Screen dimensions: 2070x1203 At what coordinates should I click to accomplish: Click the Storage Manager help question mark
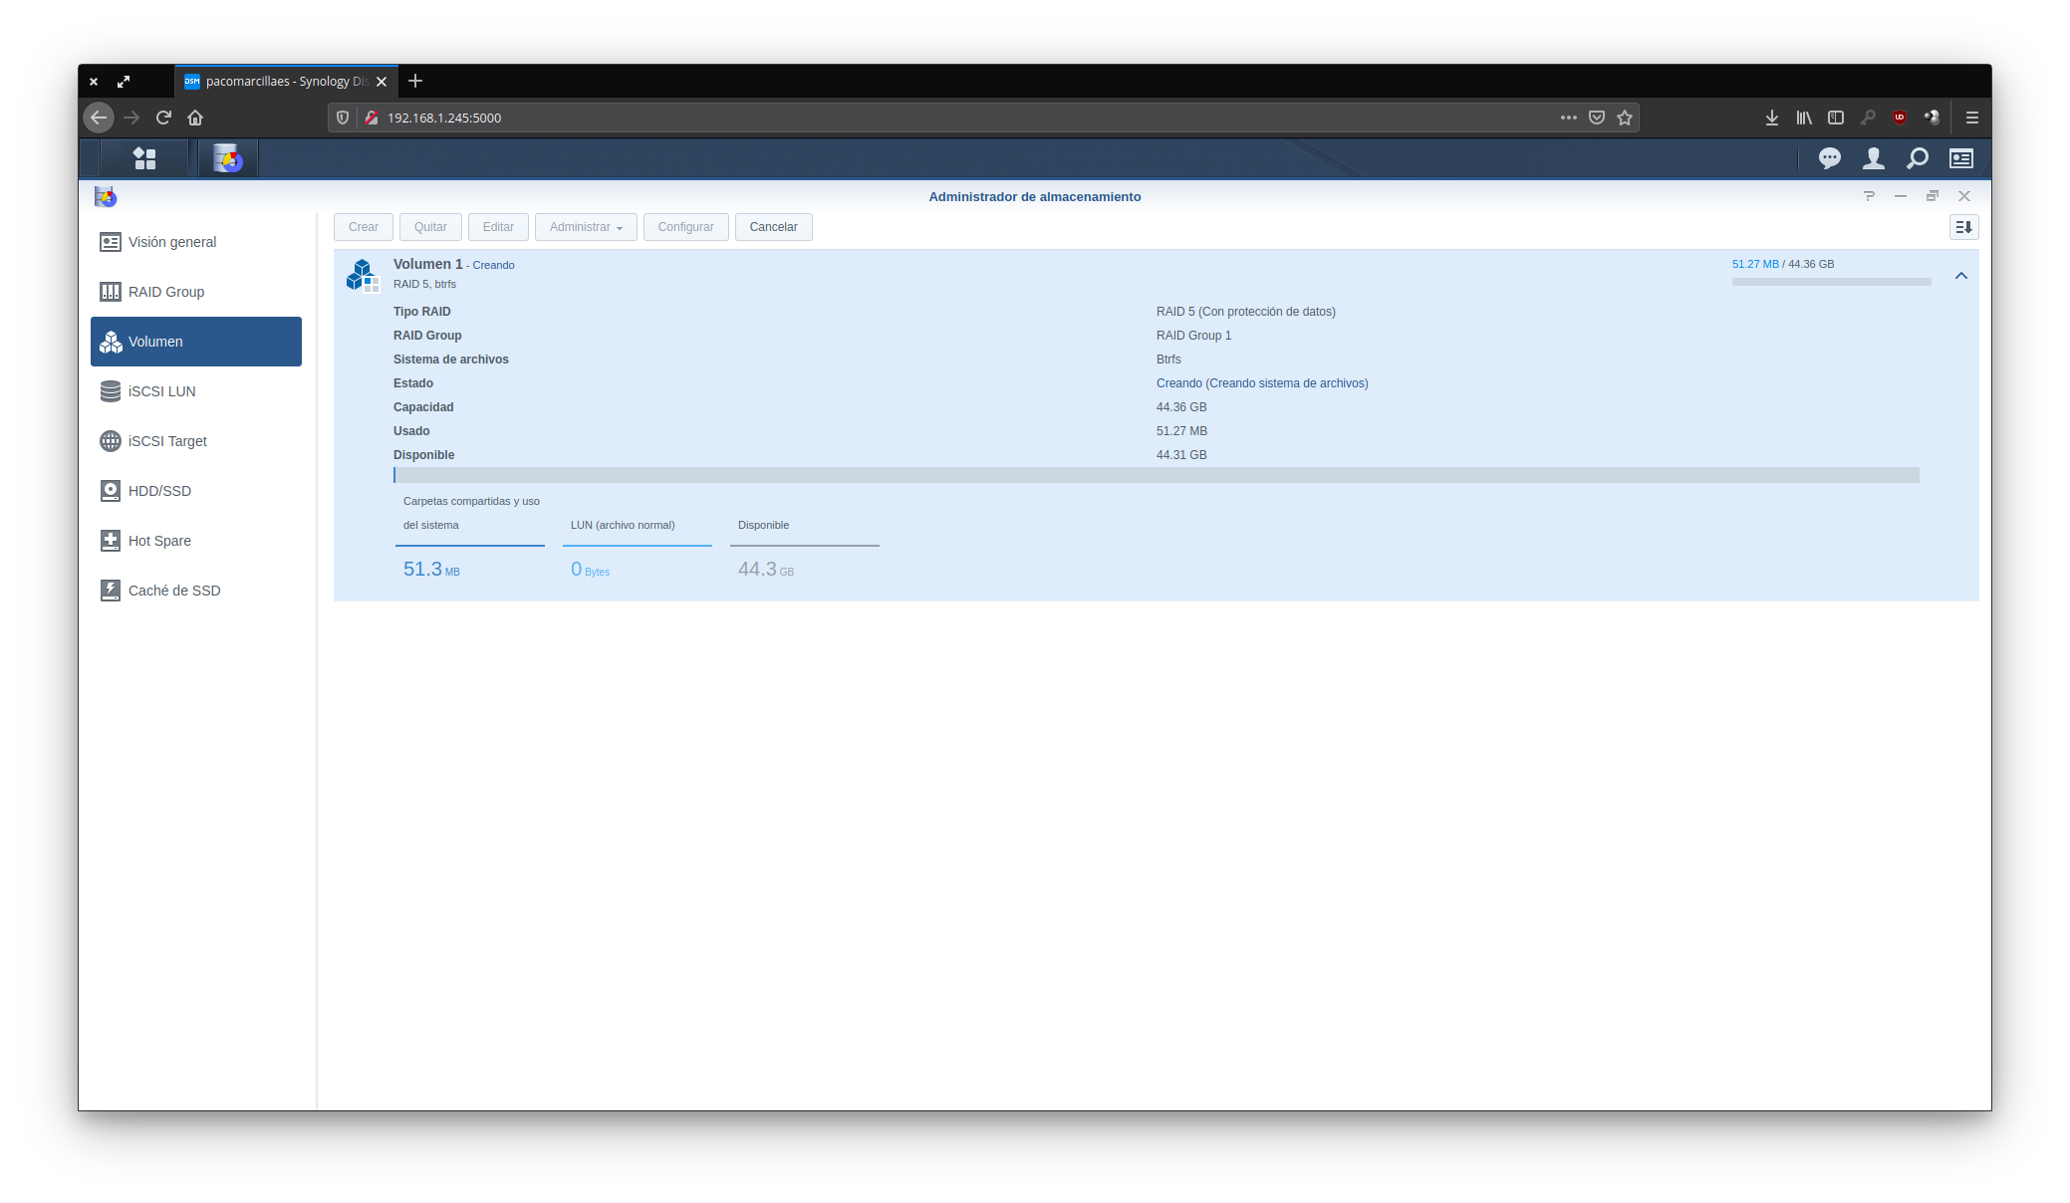click(x=1869, y=196)
